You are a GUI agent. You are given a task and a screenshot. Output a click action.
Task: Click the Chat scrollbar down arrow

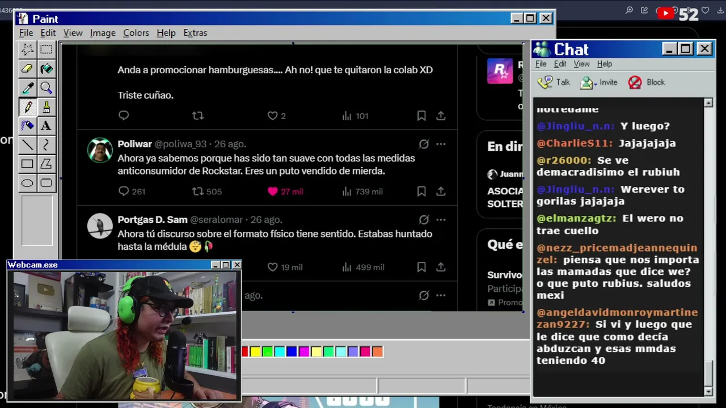(708, 392)
